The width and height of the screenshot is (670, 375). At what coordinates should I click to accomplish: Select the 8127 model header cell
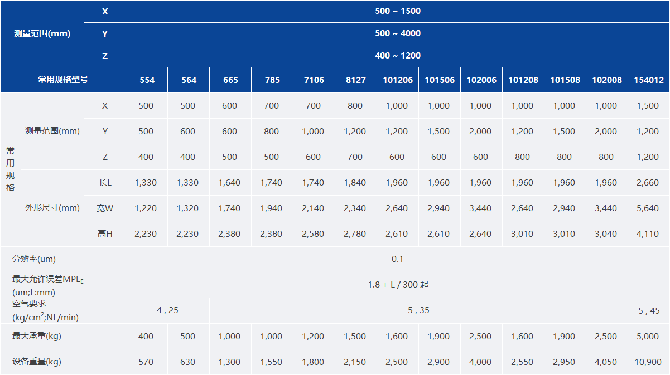pos(355,80)
